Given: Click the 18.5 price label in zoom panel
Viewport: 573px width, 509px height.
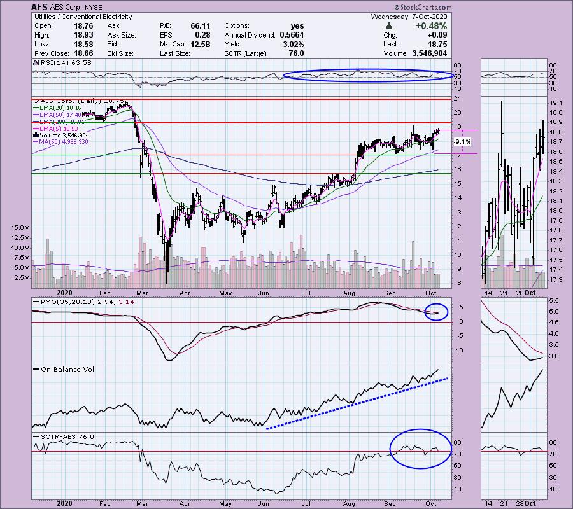Looking at the screenshot, I should coord(555,162).
